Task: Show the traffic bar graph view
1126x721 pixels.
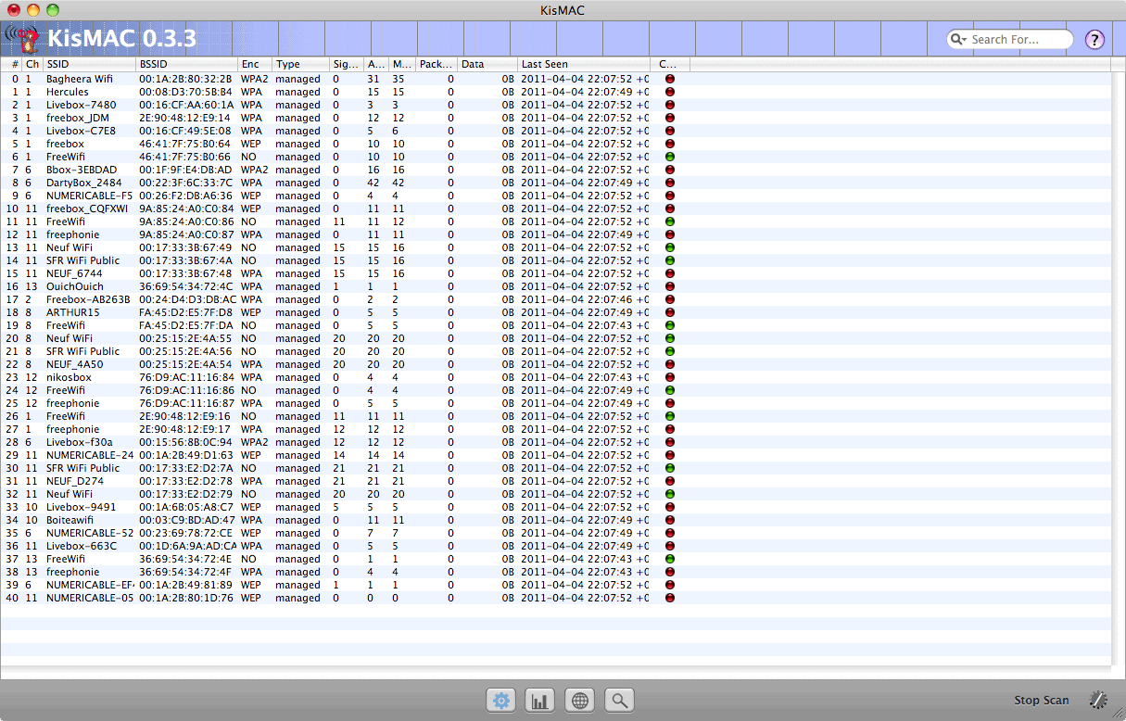Action: click(540, 701)
